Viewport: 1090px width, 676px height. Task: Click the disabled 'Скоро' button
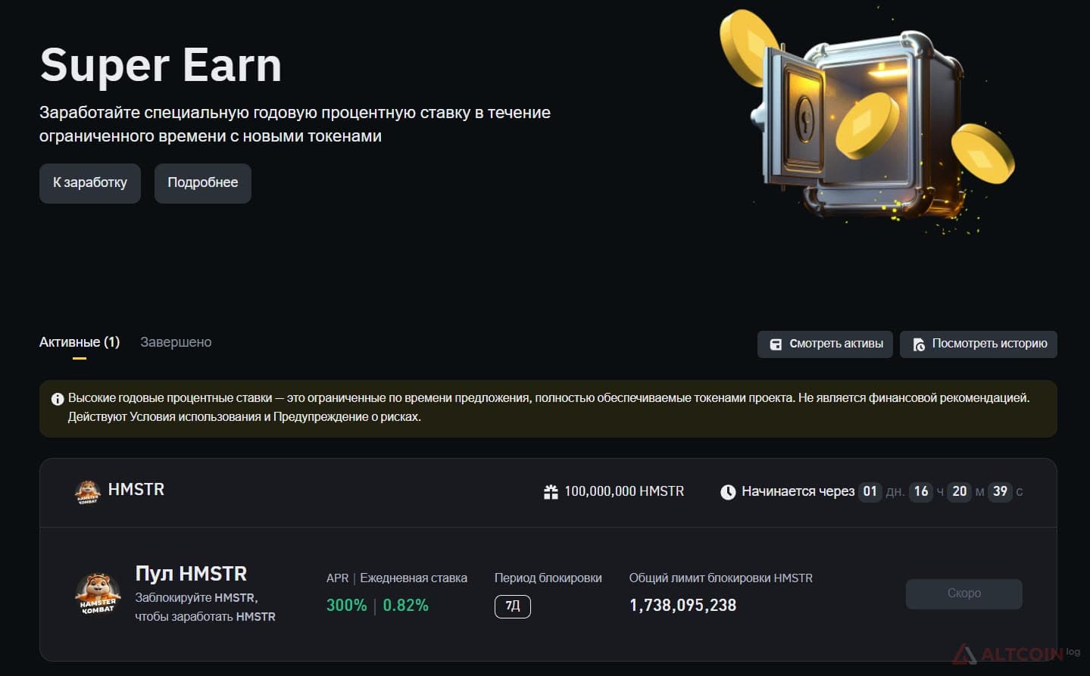pos(964,593)
